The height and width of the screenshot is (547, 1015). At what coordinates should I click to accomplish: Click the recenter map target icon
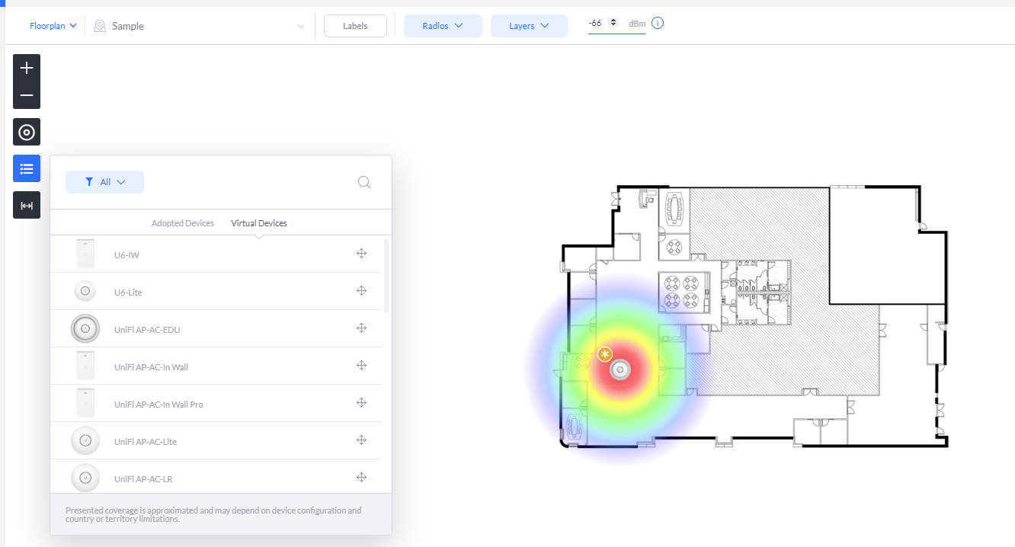[x=27, y=133]
